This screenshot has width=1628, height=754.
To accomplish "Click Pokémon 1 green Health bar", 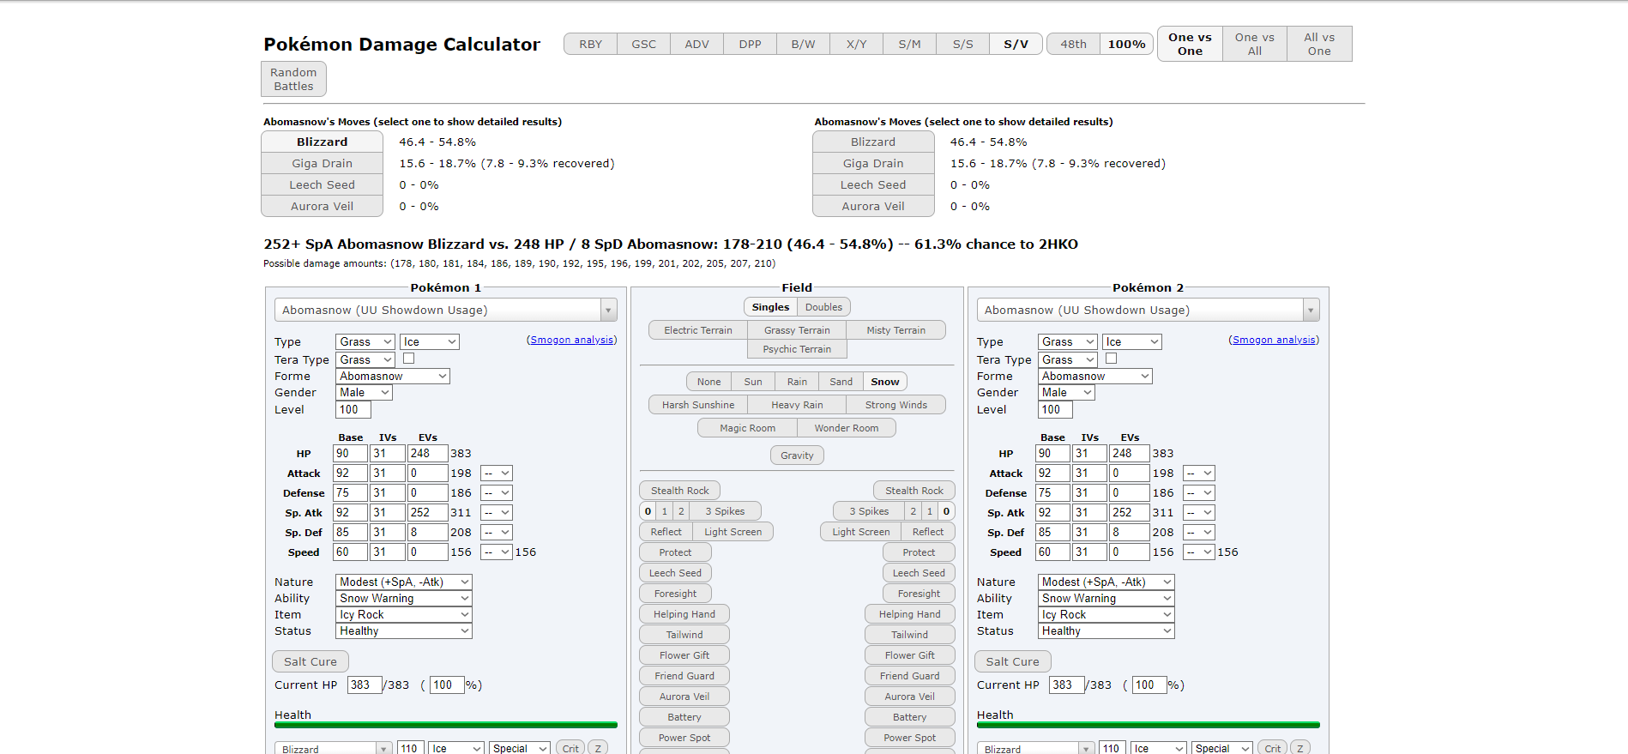I will coord(445,725).
